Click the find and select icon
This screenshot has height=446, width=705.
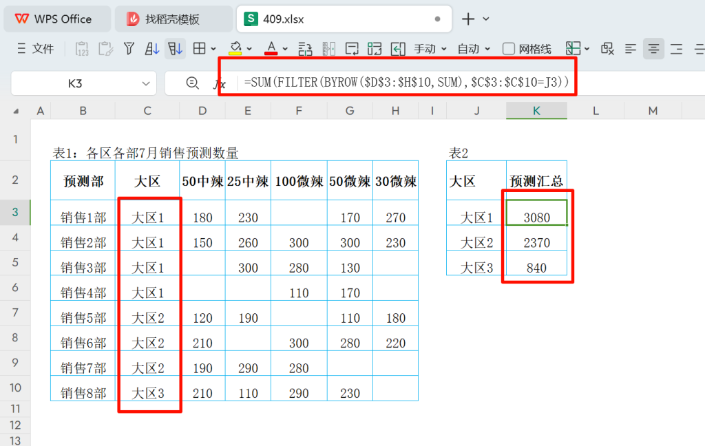pyautogui.click(x=607, y=49)
